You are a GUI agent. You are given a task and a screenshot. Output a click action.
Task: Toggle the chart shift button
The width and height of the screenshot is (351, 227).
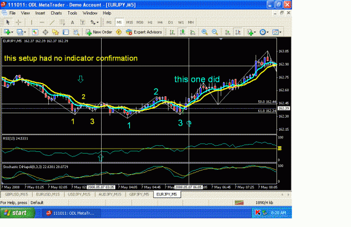[238, 32]
